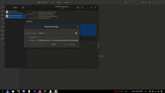165x93 pixels.
Task: Click the media path segment
Action: pos(59,2)
